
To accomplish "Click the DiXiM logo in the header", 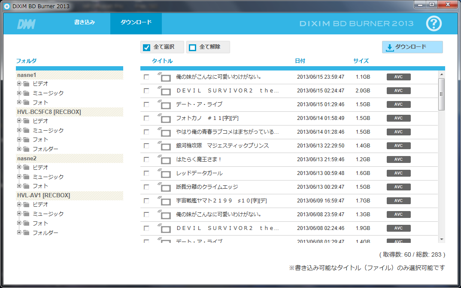I will tap(26, 24).
